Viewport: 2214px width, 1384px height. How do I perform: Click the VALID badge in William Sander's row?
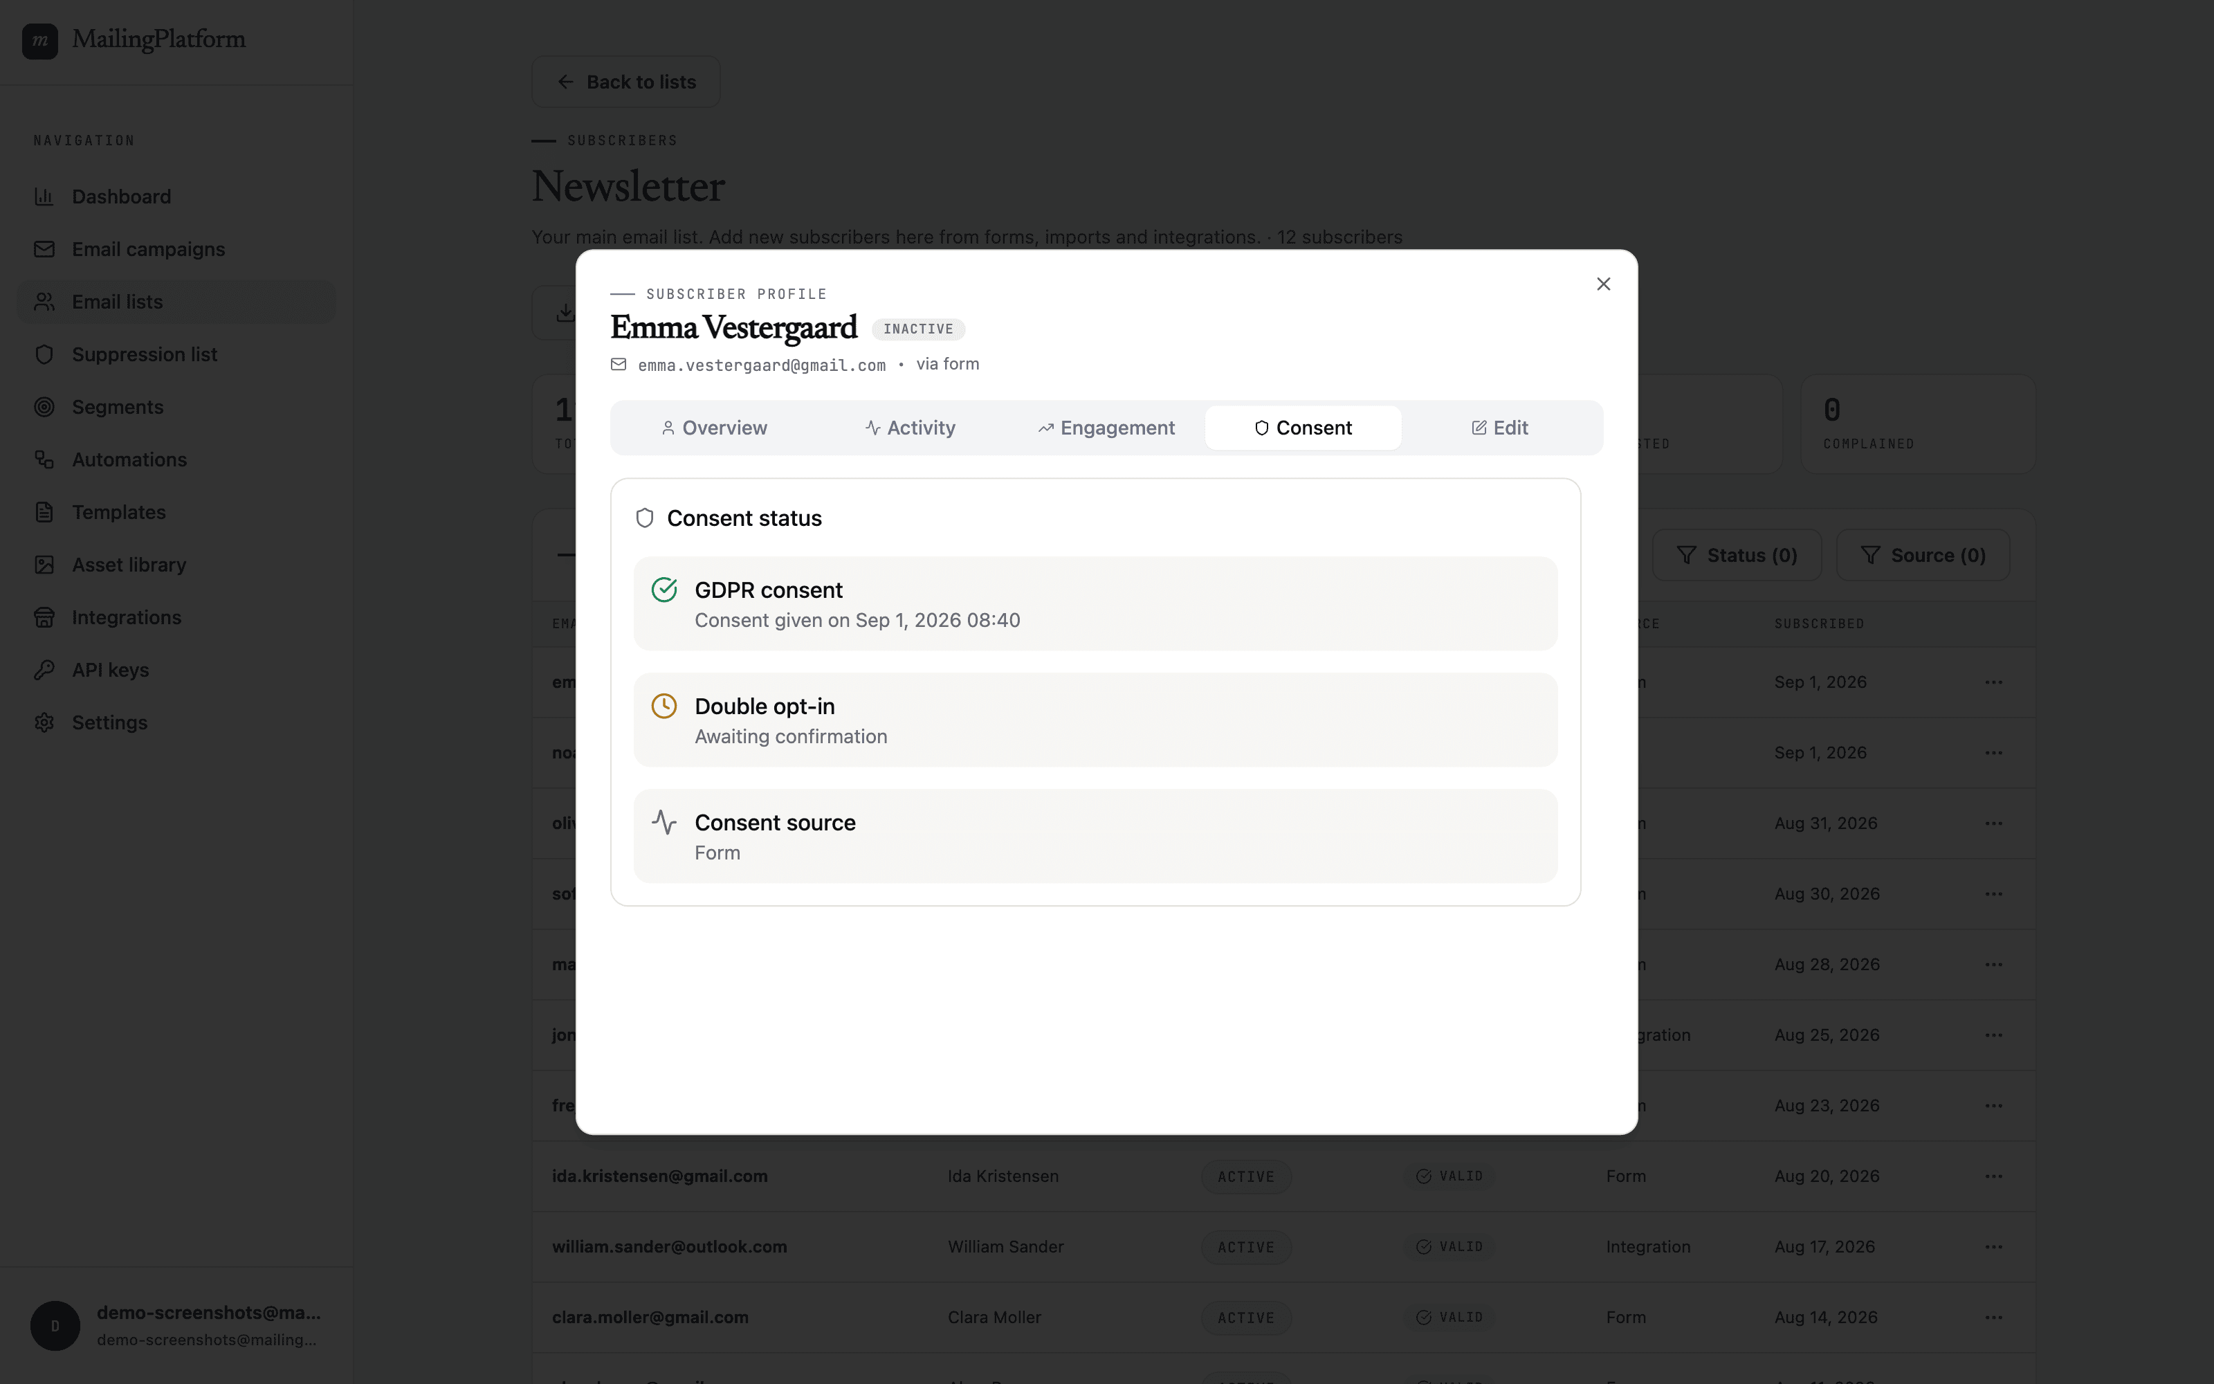(x=1449, y=1247)
